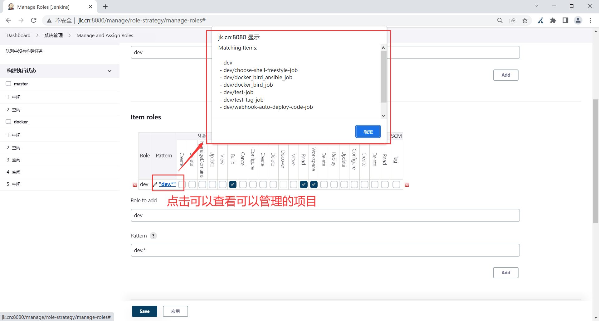The height and width of the screenshot is (321, 599).
Task: Open the Pattern help question mark
Action: [x=153, y=236]
